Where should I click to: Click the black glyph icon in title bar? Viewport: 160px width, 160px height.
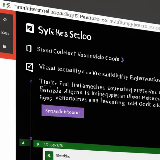[8, 5]
